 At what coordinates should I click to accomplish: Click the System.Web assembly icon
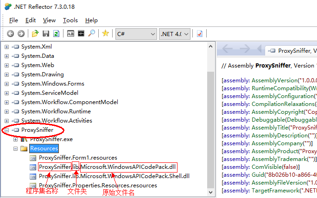tap(15, 65)
